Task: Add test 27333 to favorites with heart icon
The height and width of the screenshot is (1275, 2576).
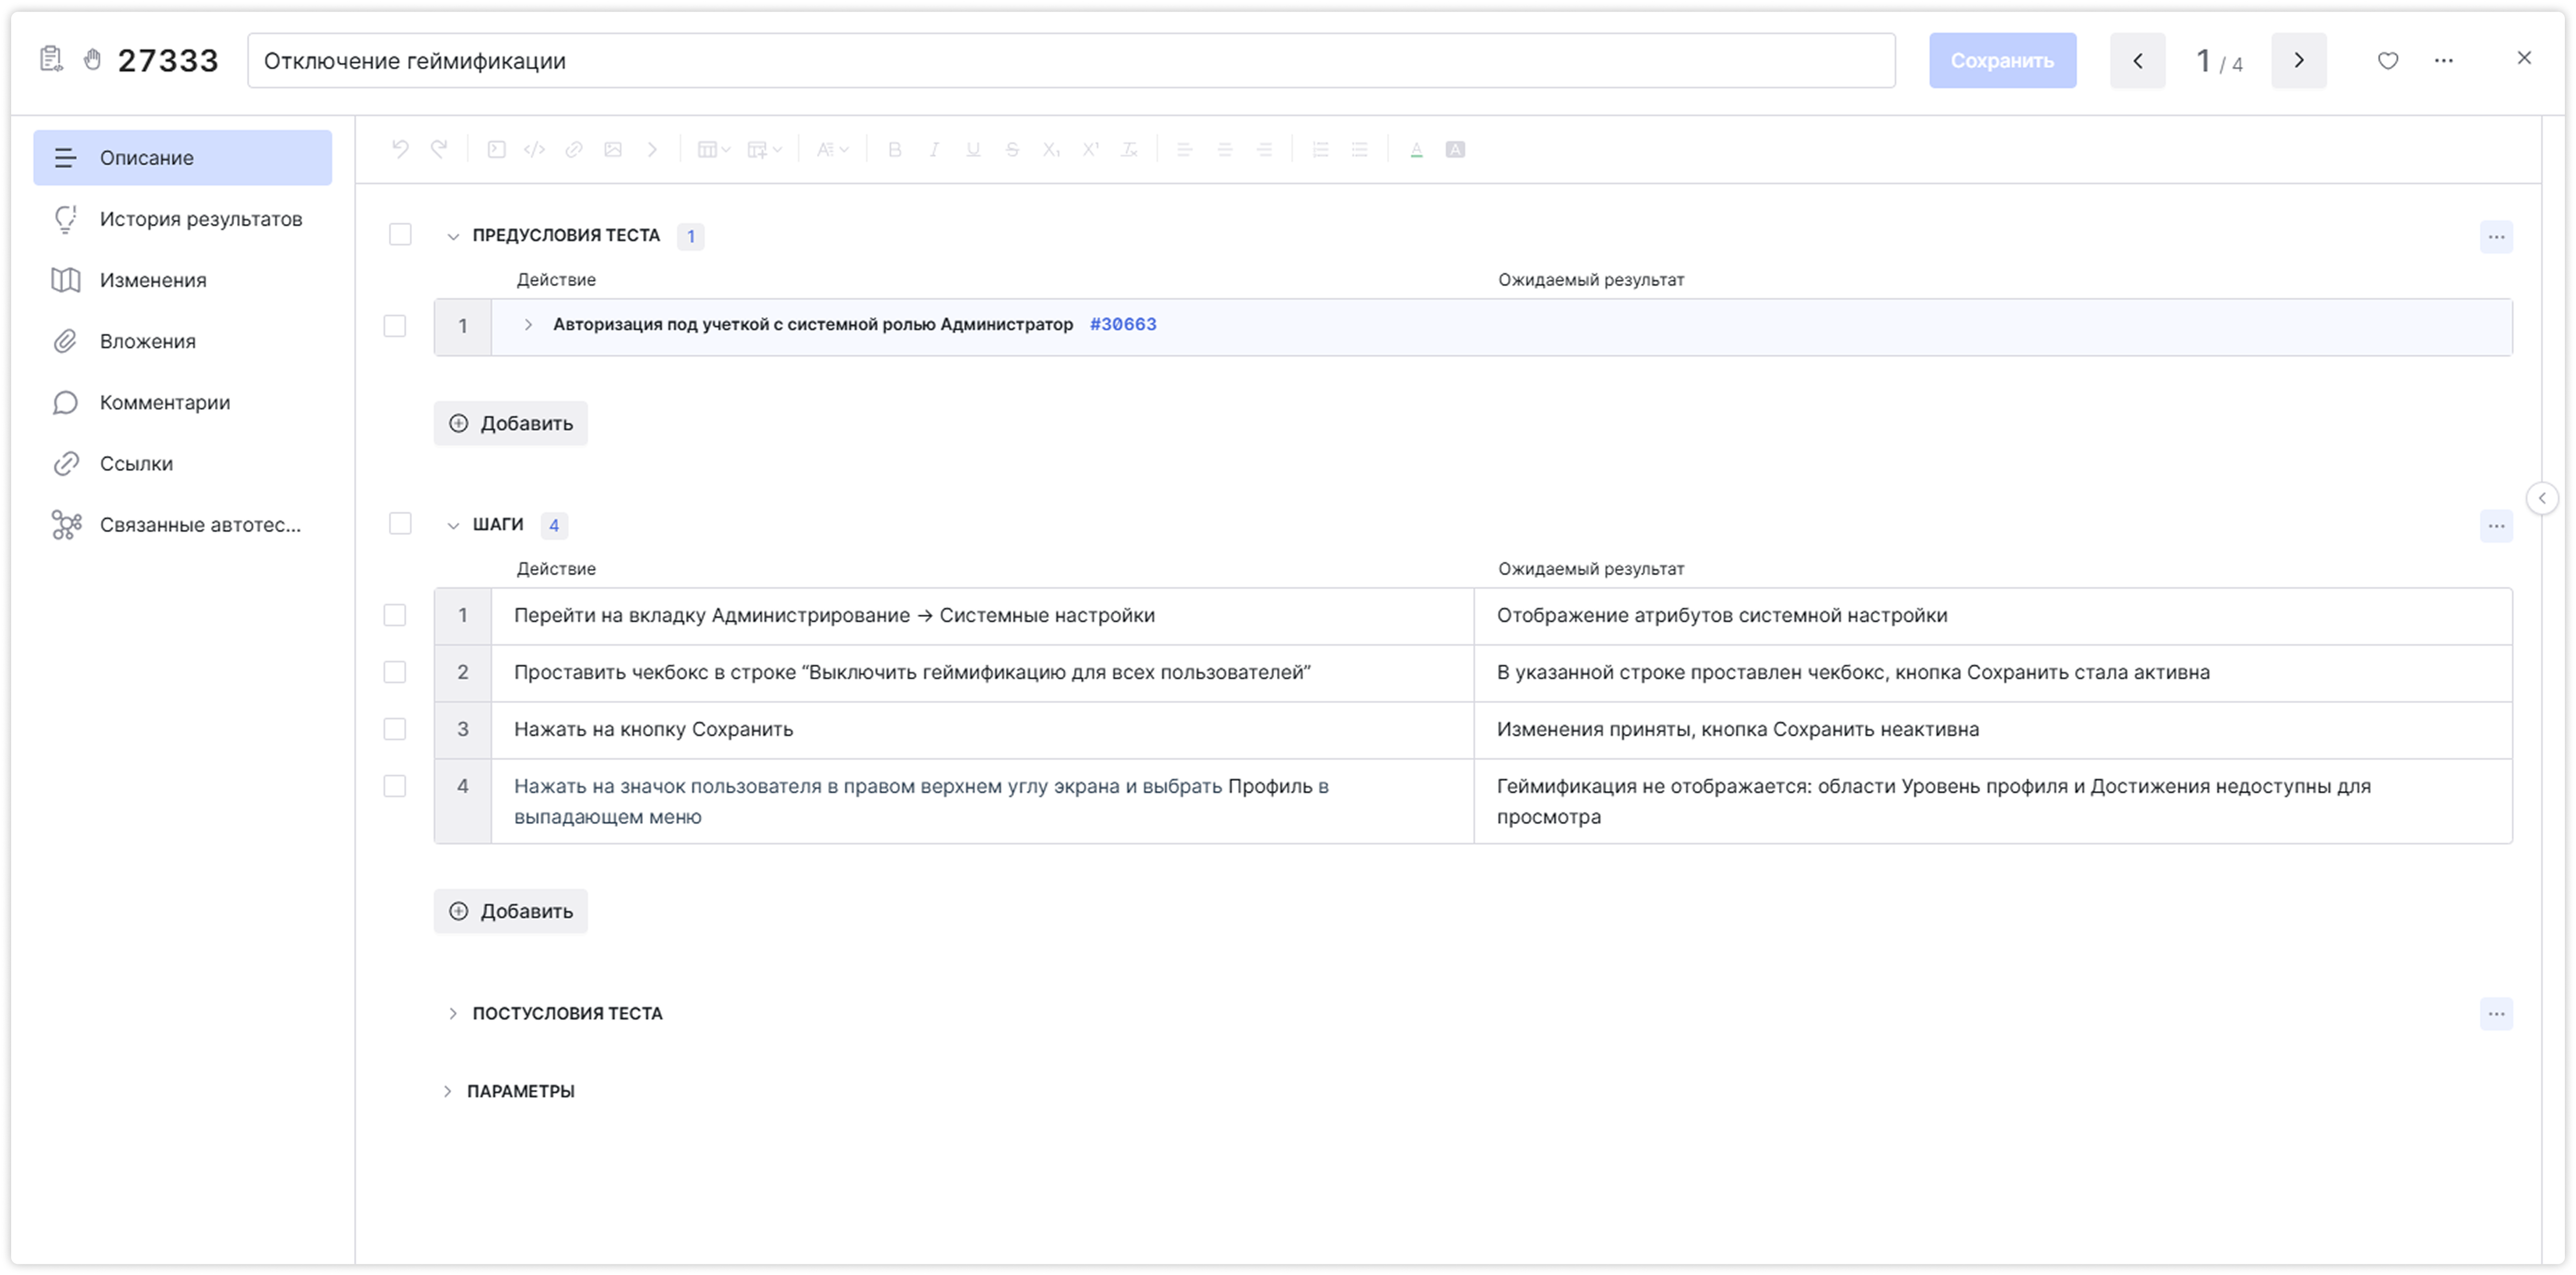Action: click(x=2388, y=60)
